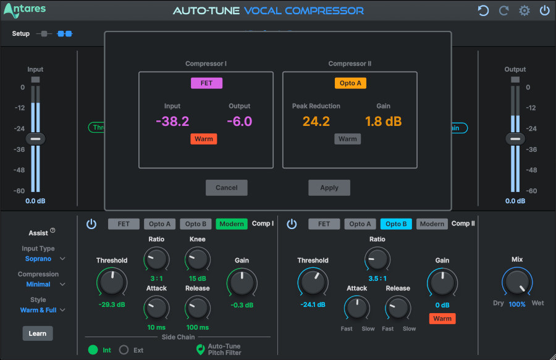Image resolution: width=556 pixels, height=360 pixels.
Task: Open the Compression Minimal dropdown
Action: click(x=40, y=284)
